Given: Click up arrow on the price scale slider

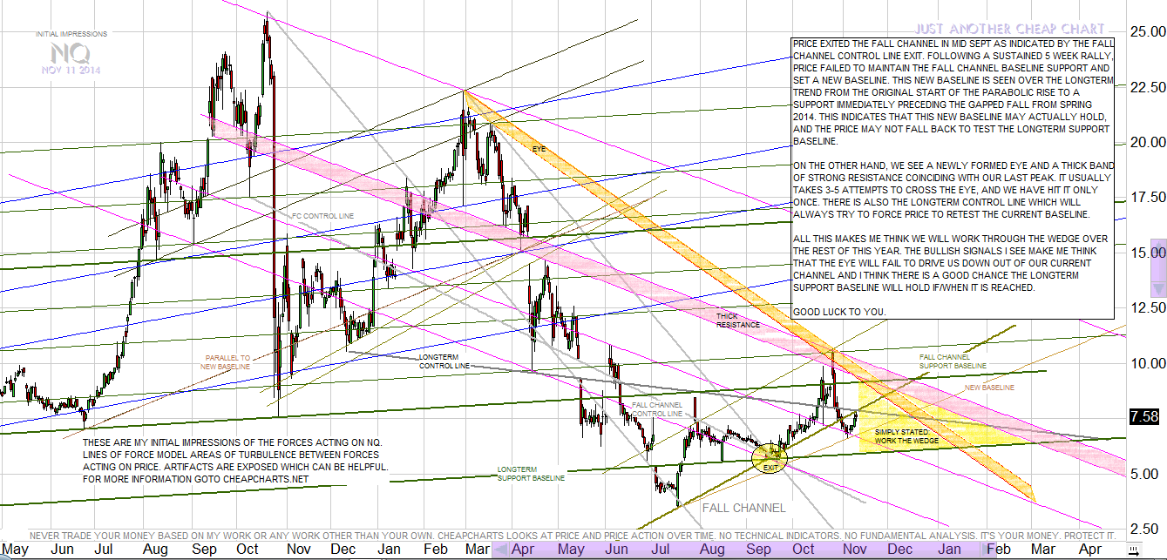Looking at the screenshot, I should [1157, 245].
